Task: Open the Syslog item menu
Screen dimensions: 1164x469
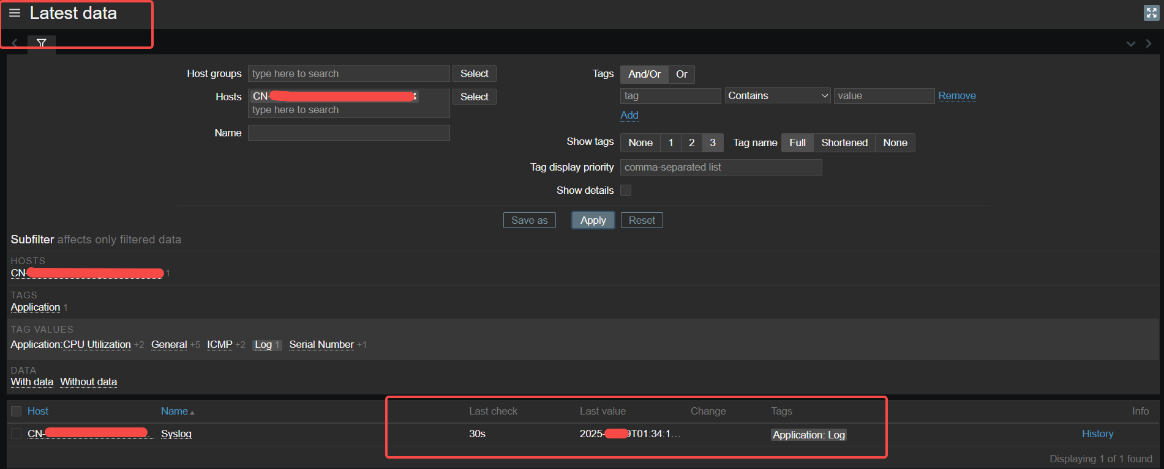Action: point(176,434)
